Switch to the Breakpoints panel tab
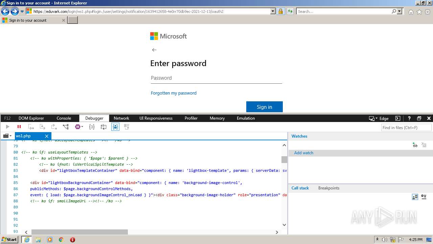Image resolution: width=433 pixels, height=244 pixels. pos(329,188)
